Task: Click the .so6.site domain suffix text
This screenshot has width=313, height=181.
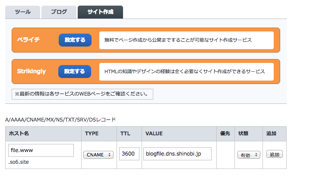Action: click(19, 162)
